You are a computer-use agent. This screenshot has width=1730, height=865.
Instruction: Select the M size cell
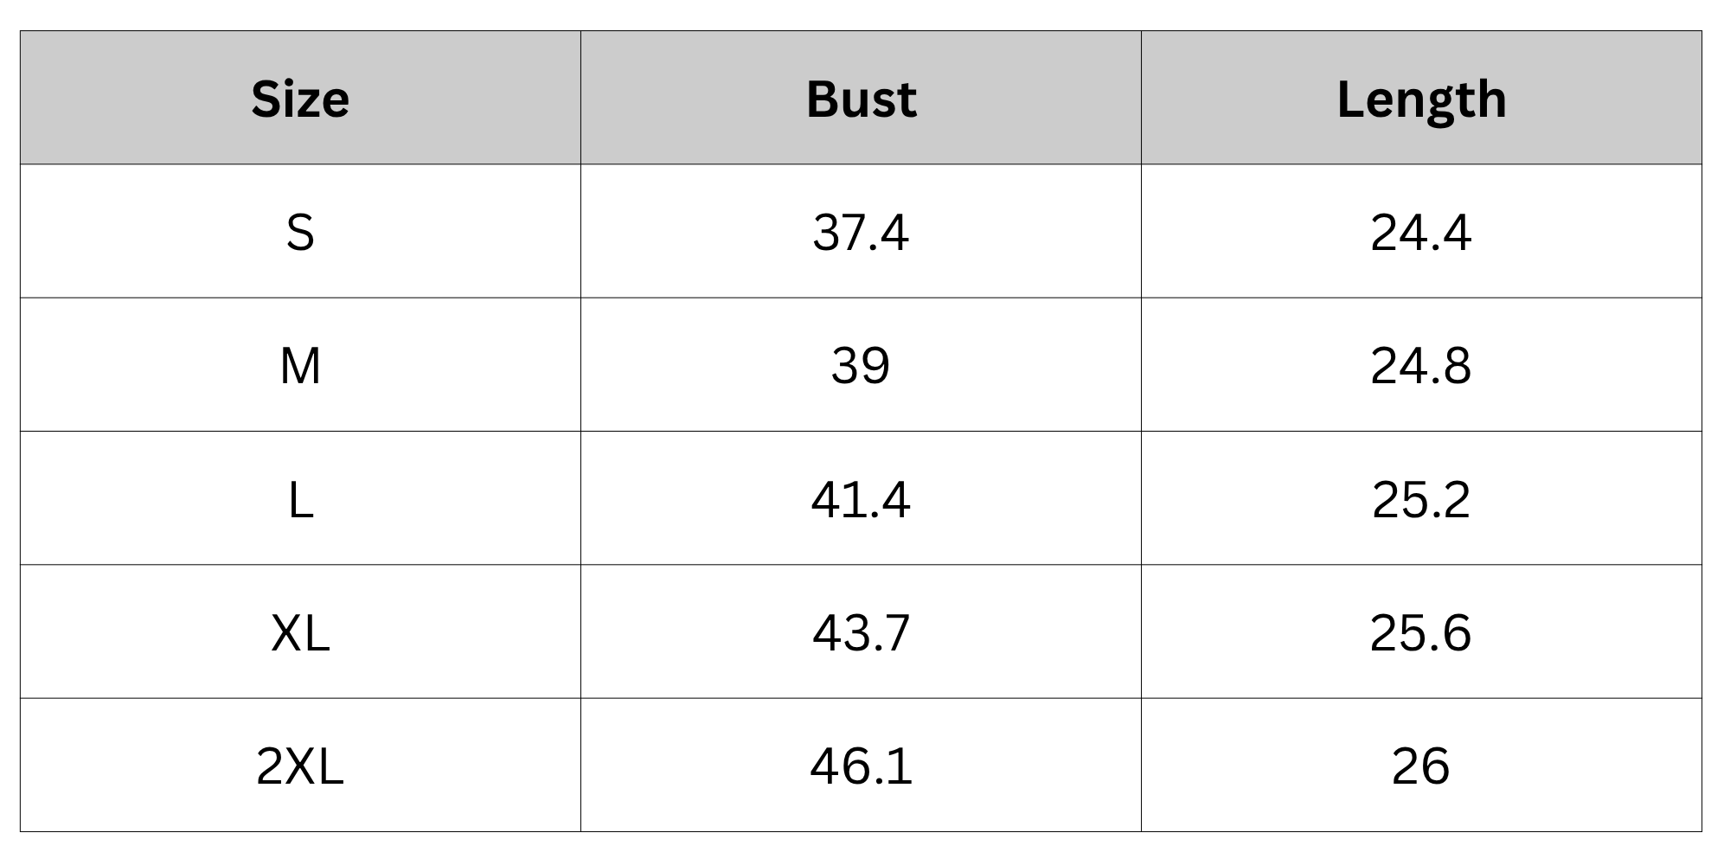coord(300,365)
